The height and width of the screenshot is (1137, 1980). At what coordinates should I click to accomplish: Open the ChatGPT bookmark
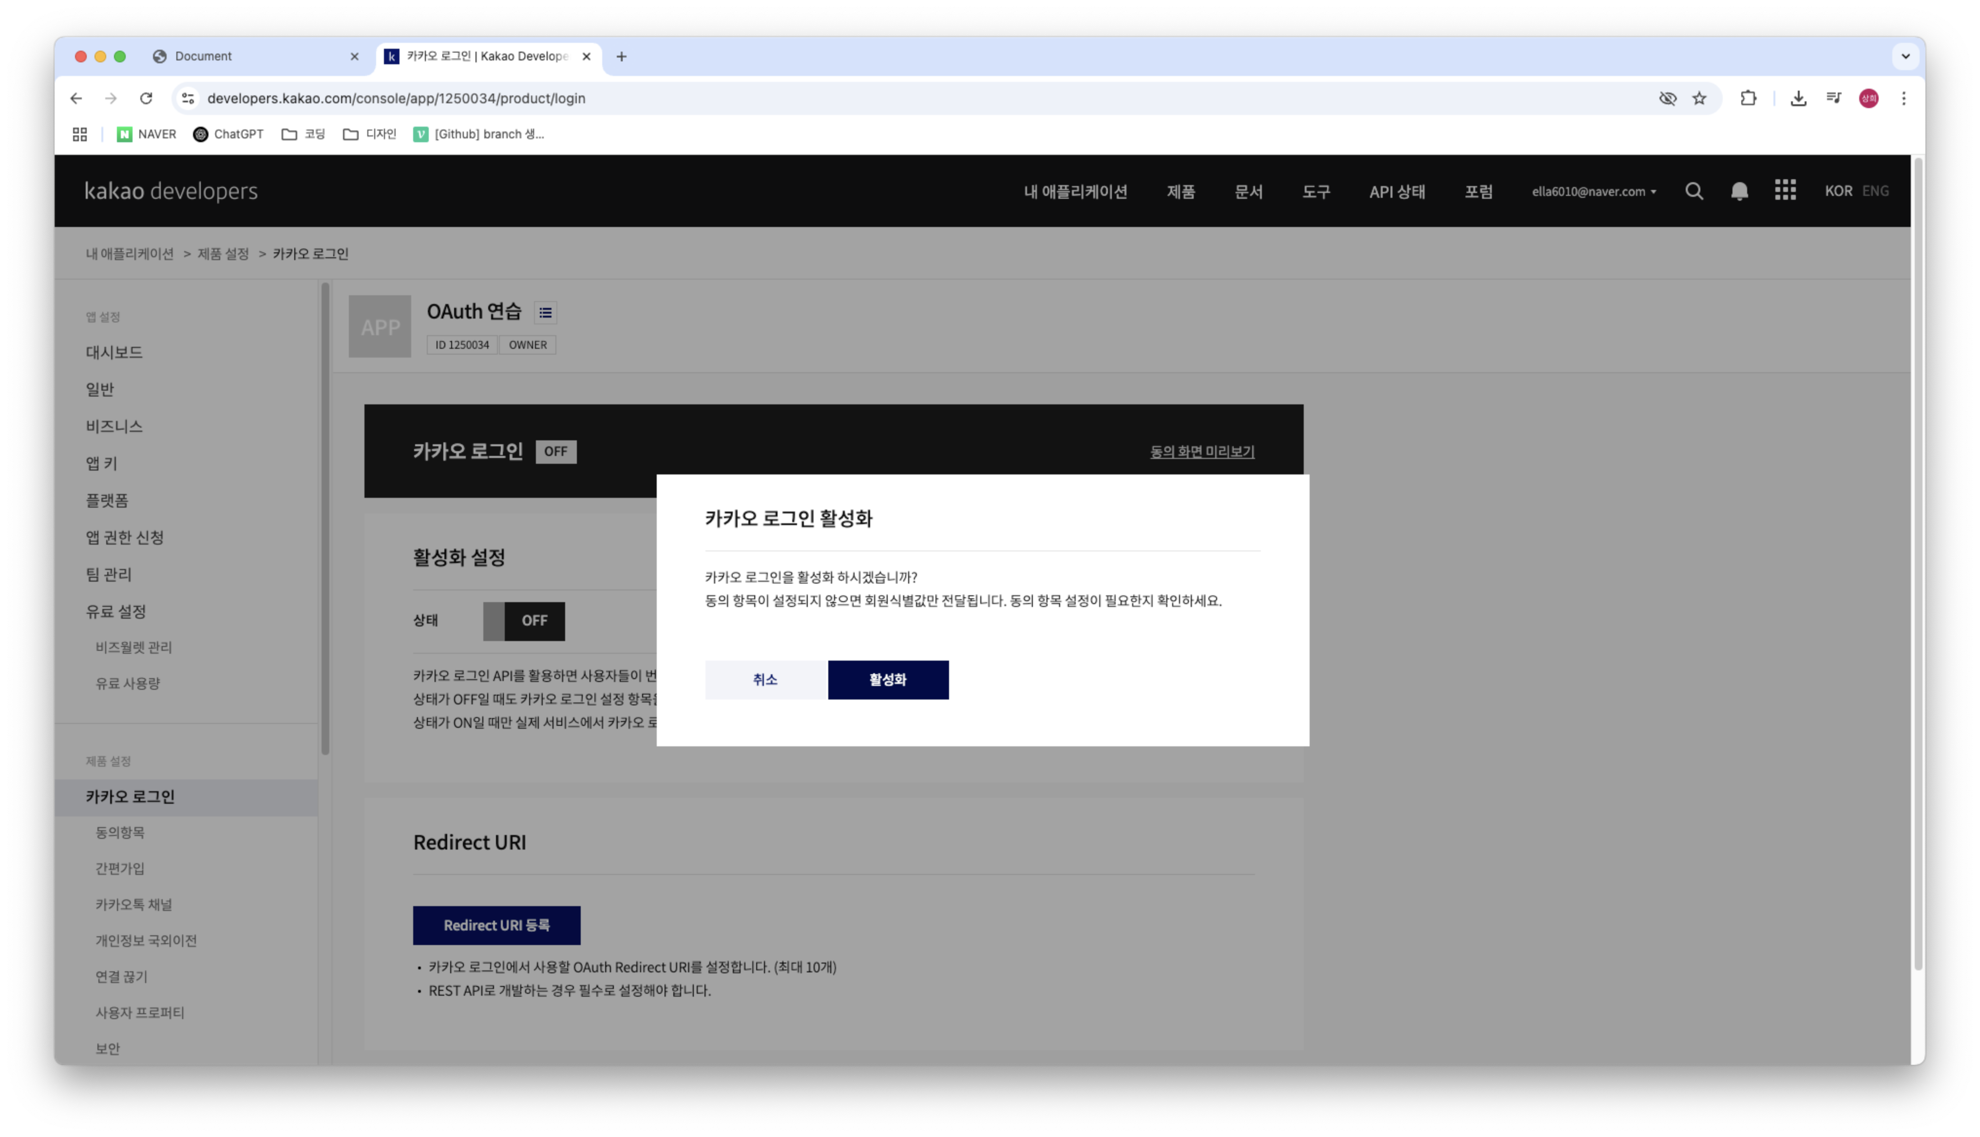[x=228, y=134]
